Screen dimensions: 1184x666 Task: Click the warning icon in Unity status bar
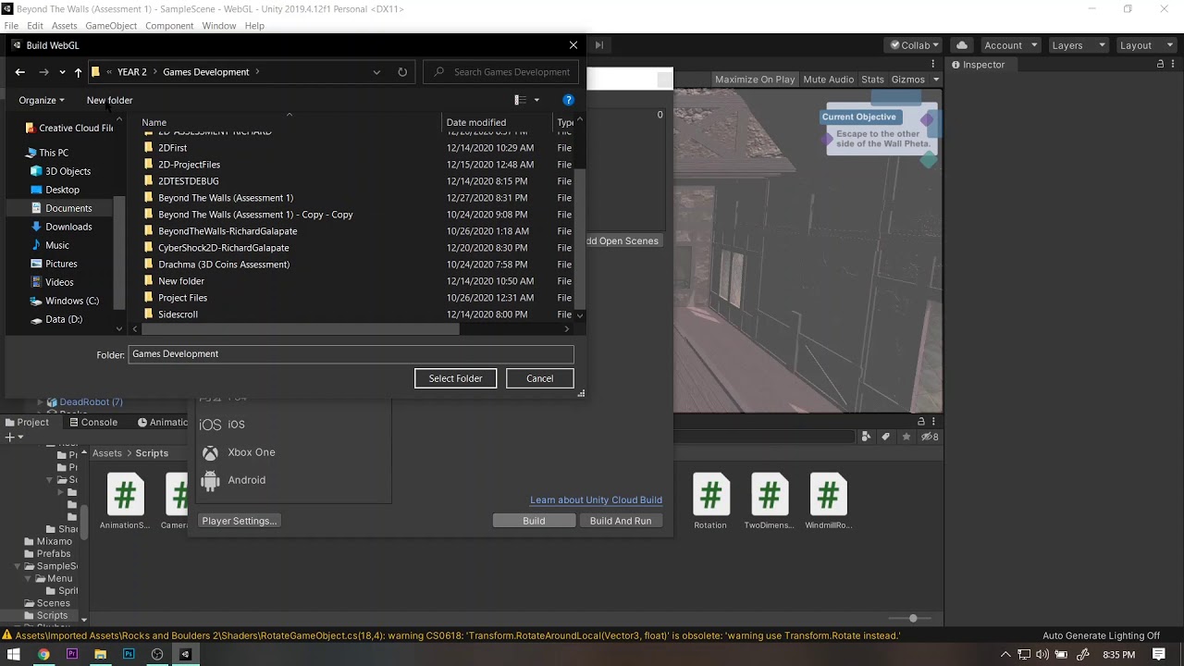coord(7,635)
